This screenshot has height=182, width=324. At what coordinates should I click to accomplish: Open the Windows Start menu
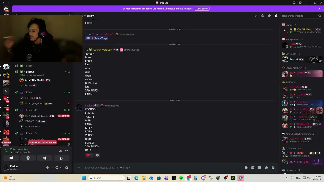coord(84,178)
